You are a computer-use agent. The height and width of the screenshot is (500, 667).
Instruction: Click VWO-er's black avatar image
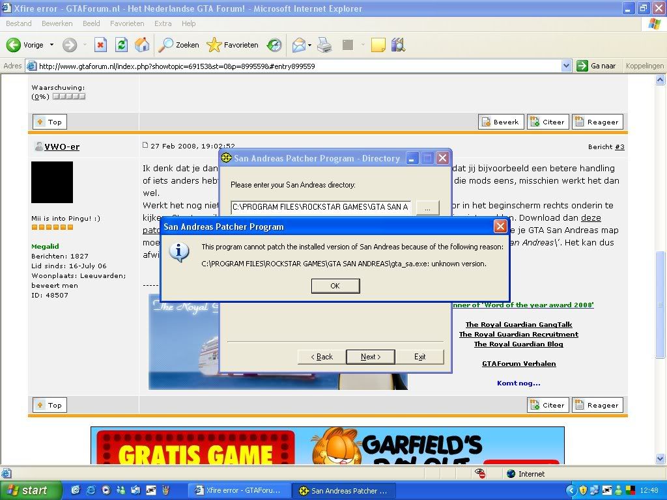tap(52, 182)
